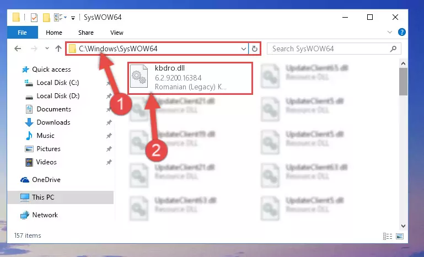
Task: Click the Music note icon
Action: 29,136
